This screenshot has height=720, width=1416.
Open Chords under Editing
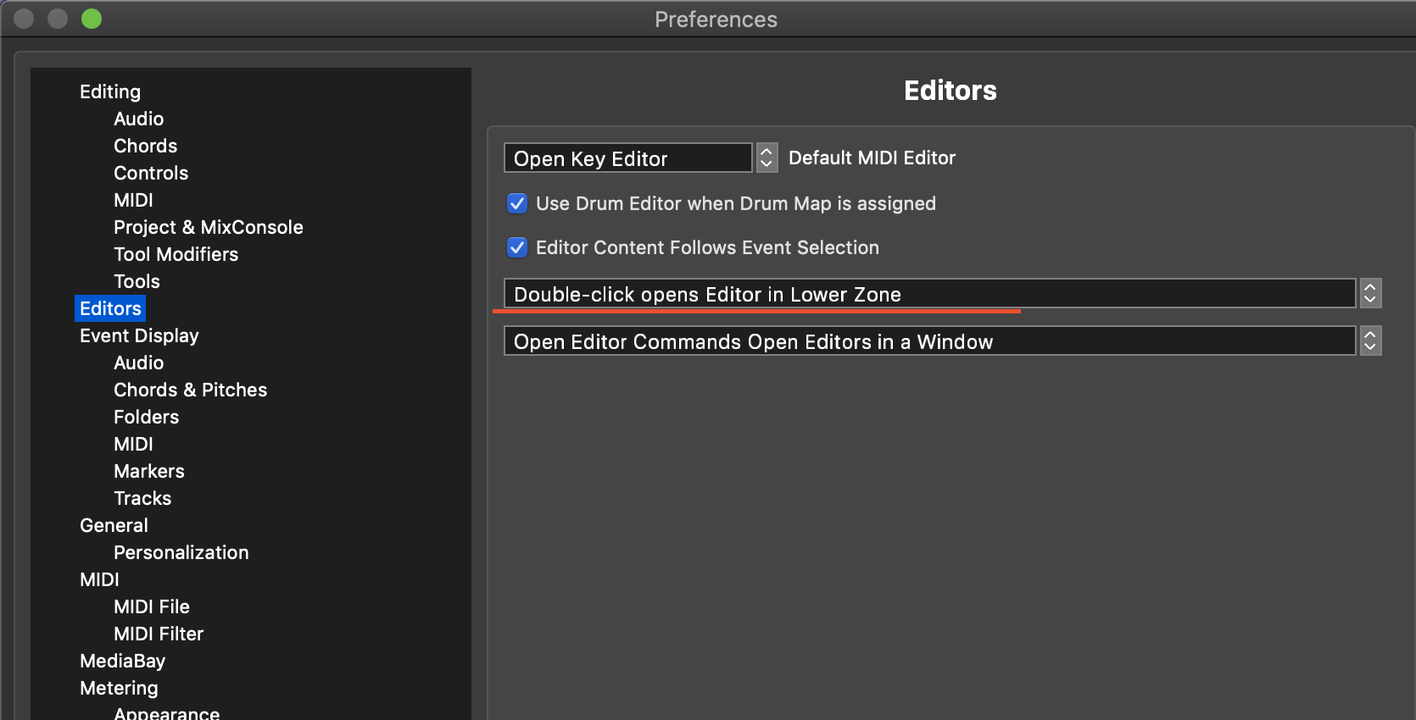146,146
